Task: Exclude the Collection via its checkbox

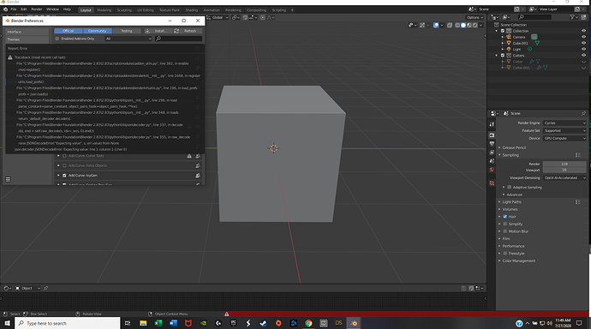Action: pyautogui.click(x=503, y=31)
